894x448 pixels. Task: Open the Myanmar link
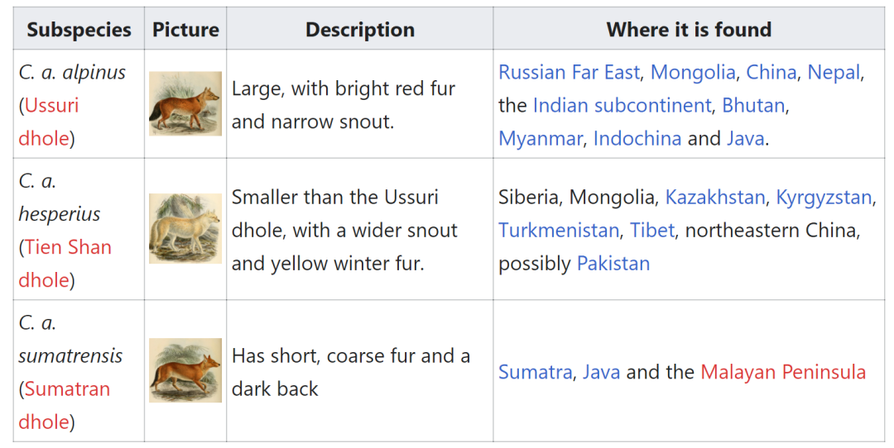(540, 139)
